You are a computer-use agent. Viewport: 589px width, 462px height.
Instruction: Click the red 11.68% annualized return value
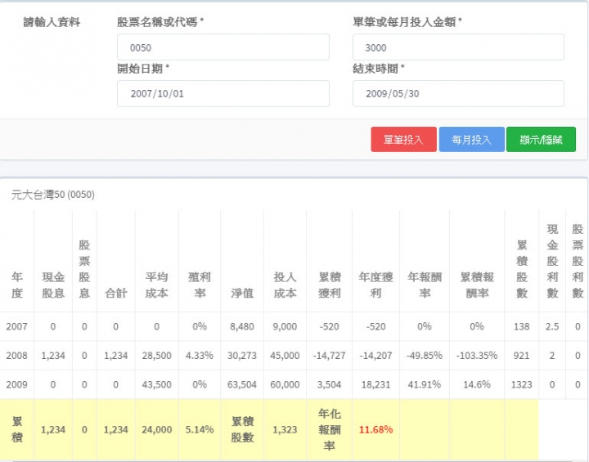pos(376,429)
